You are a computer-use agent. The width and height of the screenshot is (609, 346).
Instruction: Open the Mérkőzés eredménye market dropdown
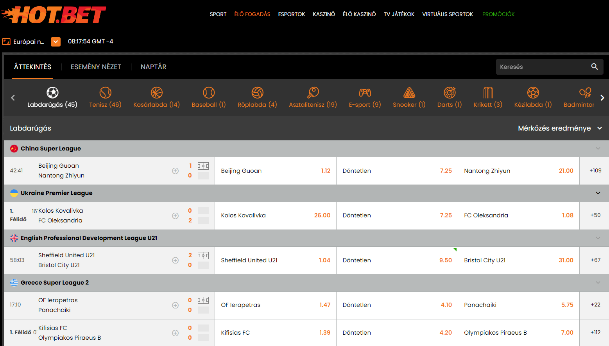(560, 128)
